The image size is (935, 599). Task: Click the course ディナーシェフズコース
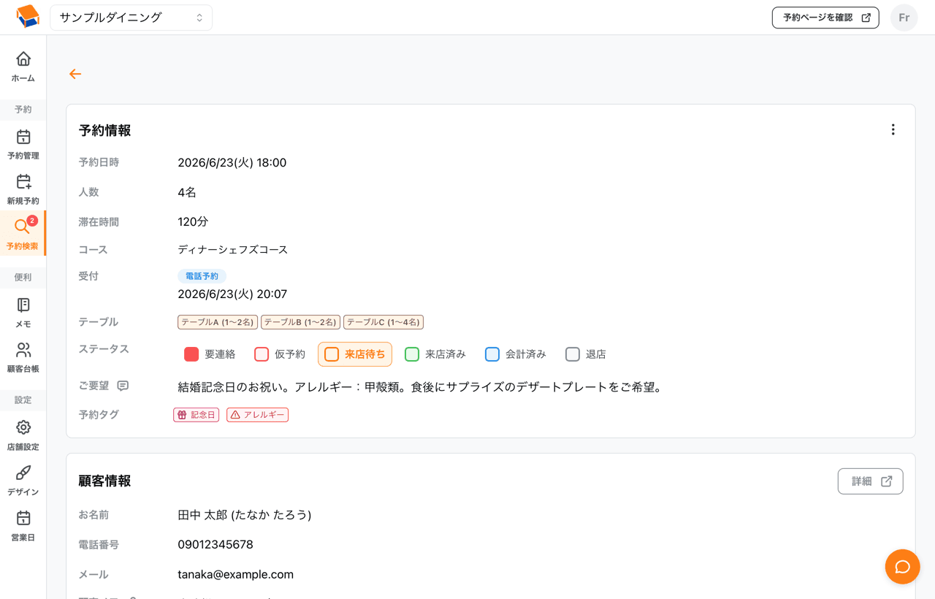click(x=233, y=250)
